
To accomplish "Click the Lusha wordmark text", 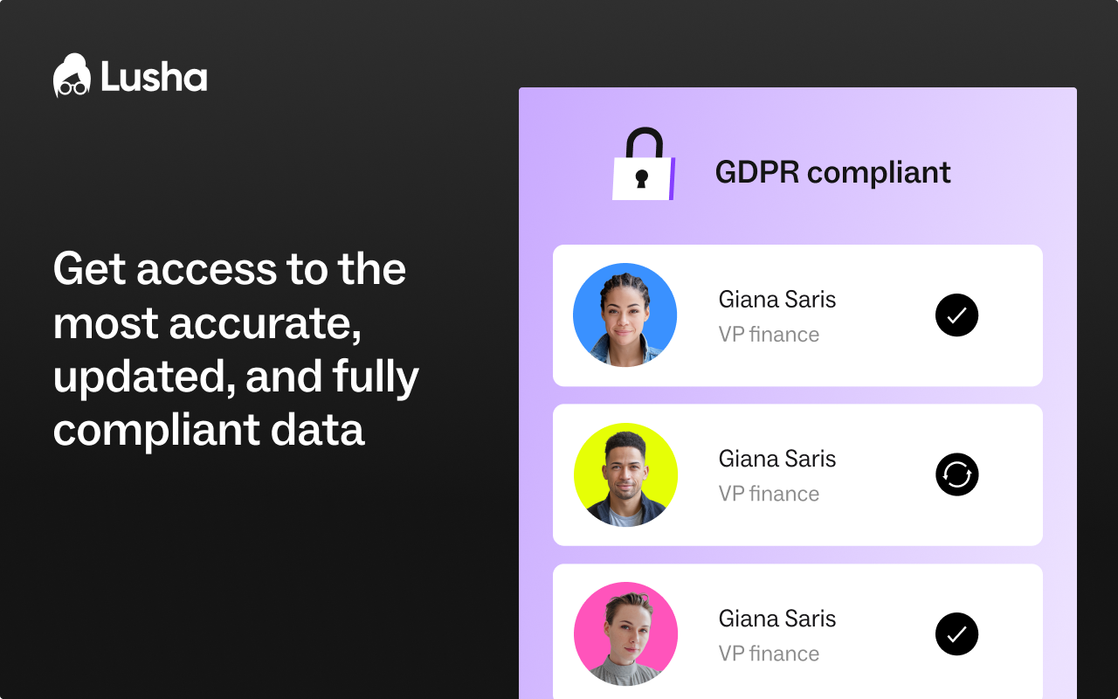I will click(154, 78).
